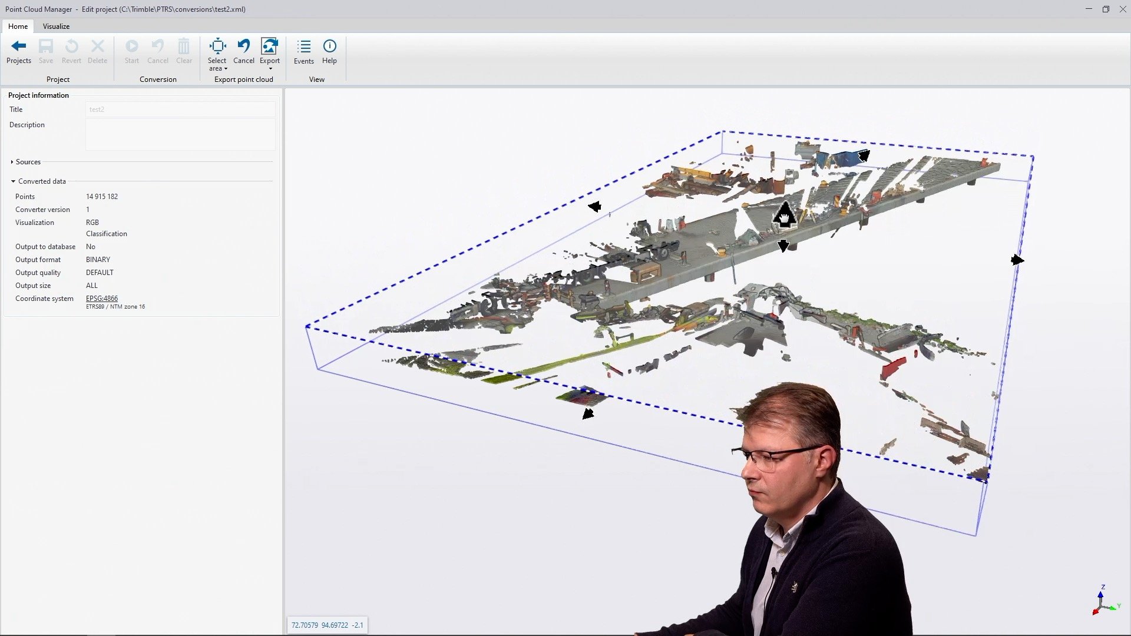
Task: Click the Clear conversion icon
Action: pyautogui.click(x=184, y=46)
